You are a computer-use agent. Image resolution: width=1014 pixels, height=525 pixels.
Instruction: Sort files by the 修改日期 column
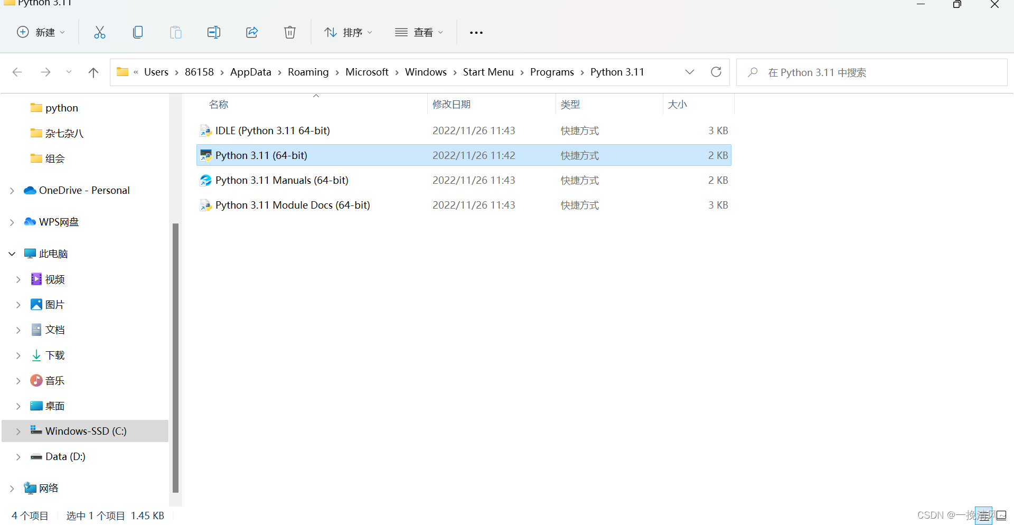(x=451, y=104)
